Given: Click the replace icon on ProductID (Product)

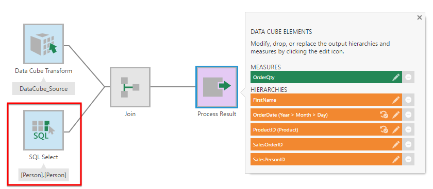Looking at the screenshot, I should coord(384,129).
